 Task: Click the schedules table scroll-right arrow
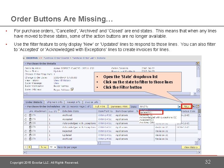[x=196, y=143]
